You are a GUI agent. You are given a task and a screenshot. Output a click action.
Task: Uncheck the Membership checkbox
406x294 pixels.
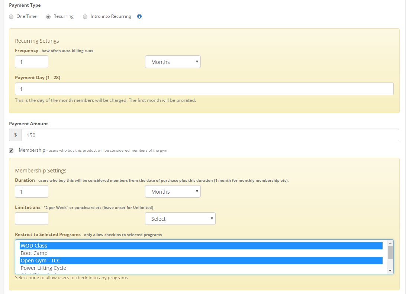(x=11, y=151)
